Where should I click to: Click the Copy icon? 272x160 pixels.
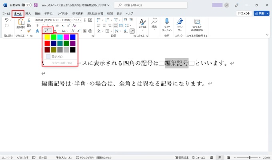29,26
